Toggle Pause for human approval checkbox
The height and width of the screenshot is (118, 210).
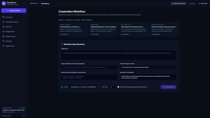[x=118, y=87]
